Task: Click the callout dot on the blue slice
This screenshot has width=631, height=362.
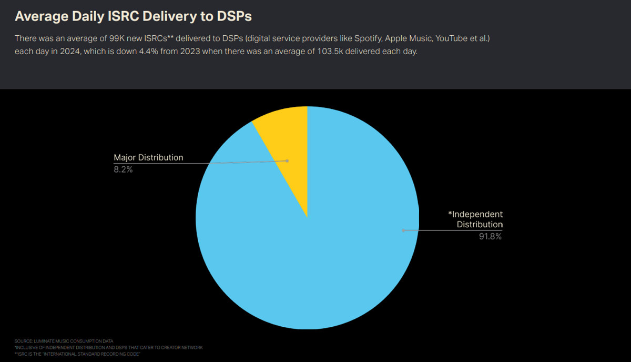Action: 403,230
